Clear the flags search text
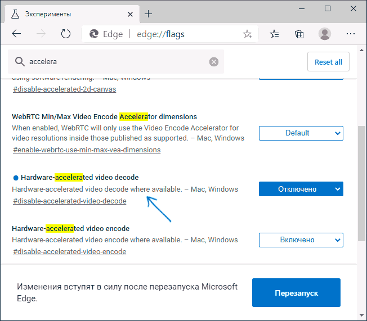Viewport: 367px width, 321px height. pyautogui.click(x=214, y=62)
